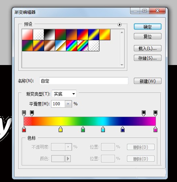Click the opacity stop 删除(D) button

[x=141, y=147]
